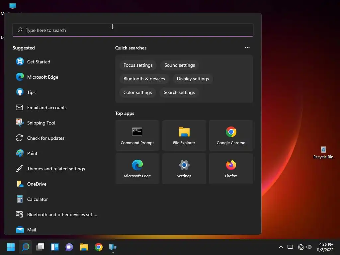
Task: Choose Search settings quick search
Action: pos(179,92)
